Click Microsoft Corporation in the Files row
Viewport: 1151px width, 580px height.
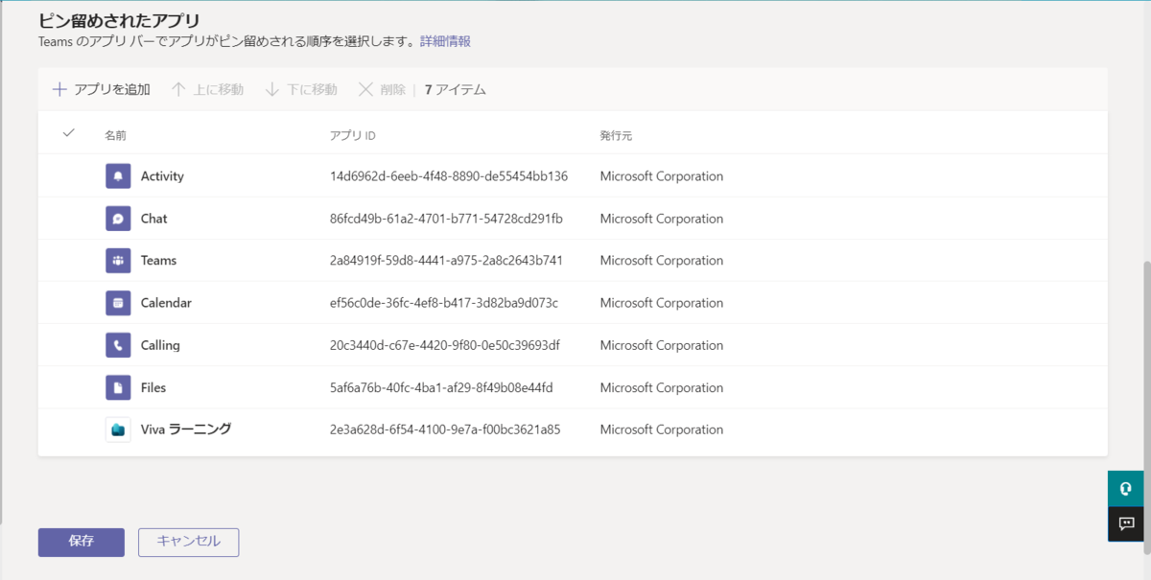(662, 387)
